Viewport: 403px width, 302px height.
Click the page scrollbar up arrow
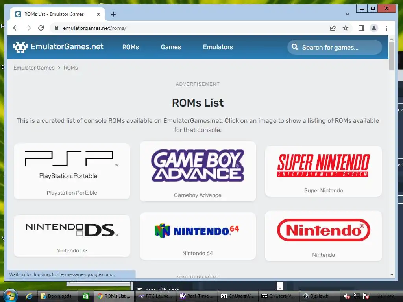coord(392,39)
